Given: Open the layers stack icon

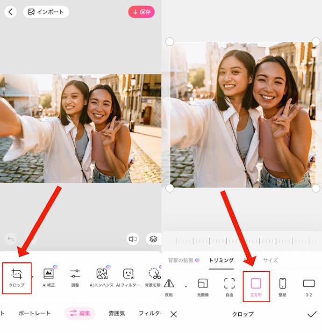Looking at the screenshot, I should pyautogui.click(x=153, y=239).
